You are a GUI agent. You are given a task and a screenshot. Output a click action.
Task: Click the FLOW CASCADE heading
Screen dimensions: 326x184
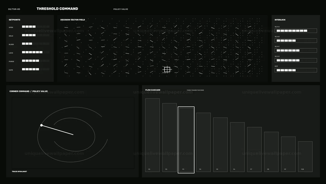[x=153, y=90]
